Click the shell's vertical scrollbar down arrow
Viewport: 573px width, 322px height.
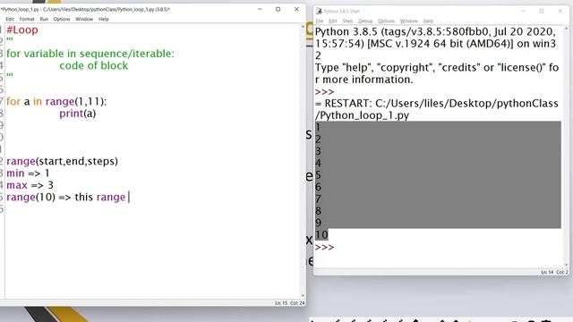coord(566,265)
